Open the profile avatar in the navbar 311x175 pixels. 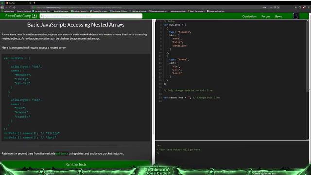click(296, 16)
